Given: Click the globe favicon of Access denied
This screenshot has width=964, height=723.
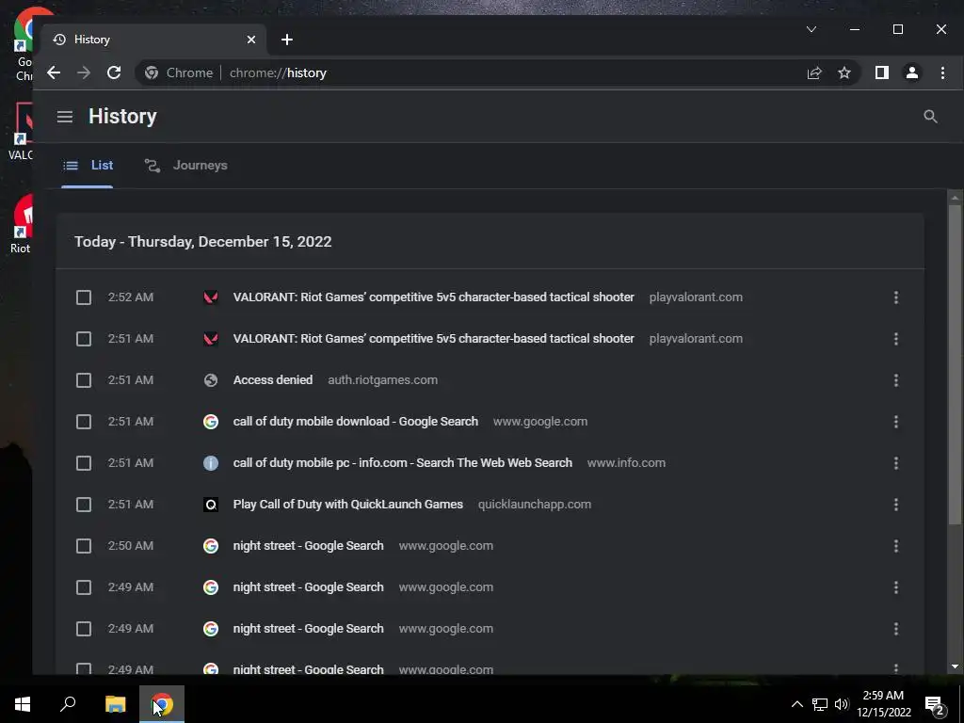Looking at the screenshot, I should coord(211,380).
